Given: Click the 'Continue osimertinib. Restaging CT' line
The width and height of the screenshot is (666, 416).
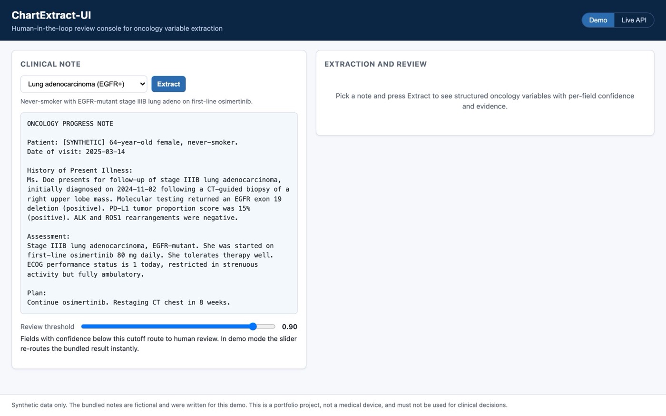Looking at the screenshot, I should [128, 302].
